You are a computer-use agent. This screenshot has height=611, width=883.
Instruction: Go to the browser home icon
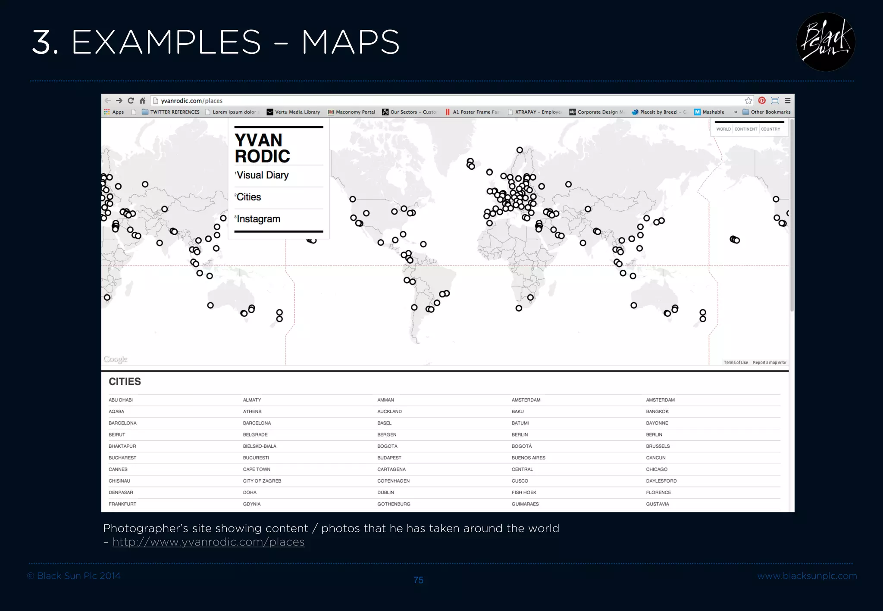(x=142, y=101)
